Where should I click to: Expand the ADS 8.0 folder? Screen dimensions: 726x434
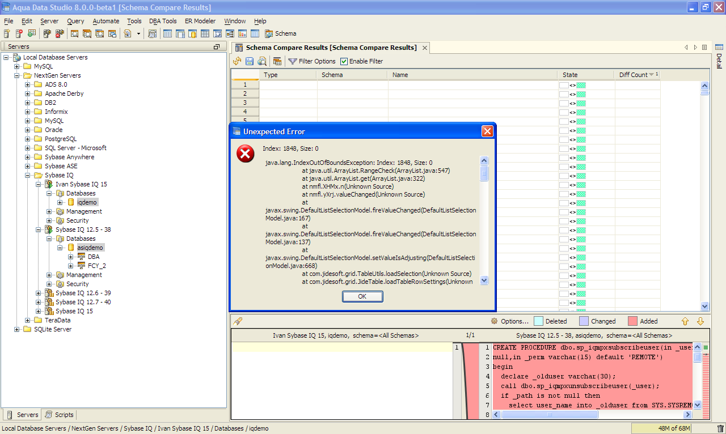click(x=28, y=84)
